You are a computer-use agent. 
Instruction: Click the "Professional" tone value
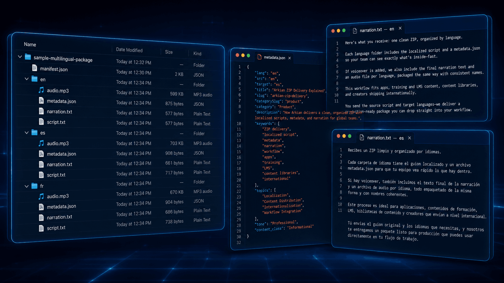tap(283, 223)
